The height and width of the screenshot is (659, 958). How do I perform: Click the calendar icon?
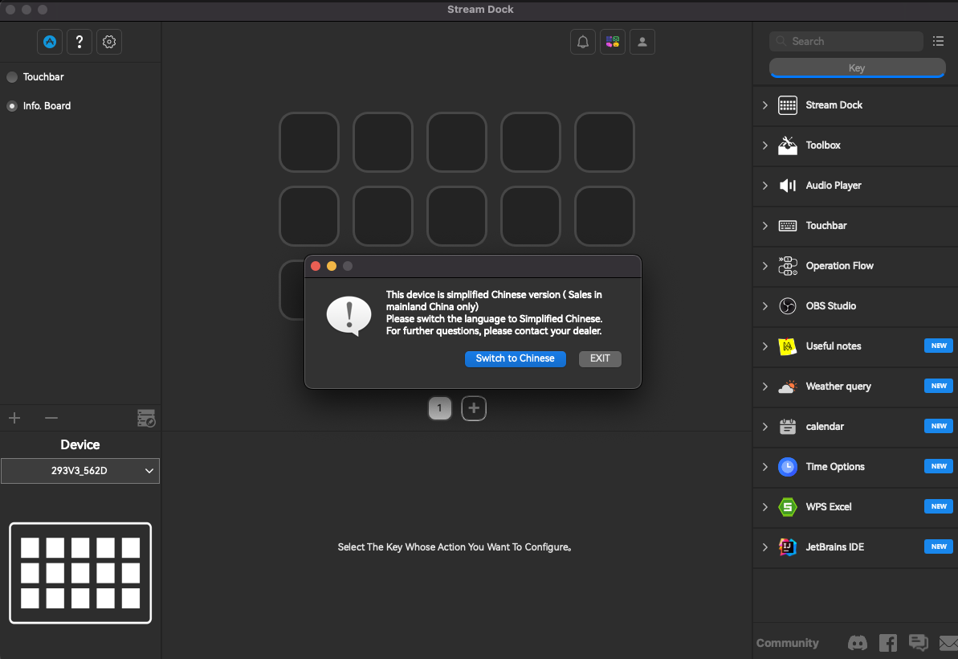788,427
